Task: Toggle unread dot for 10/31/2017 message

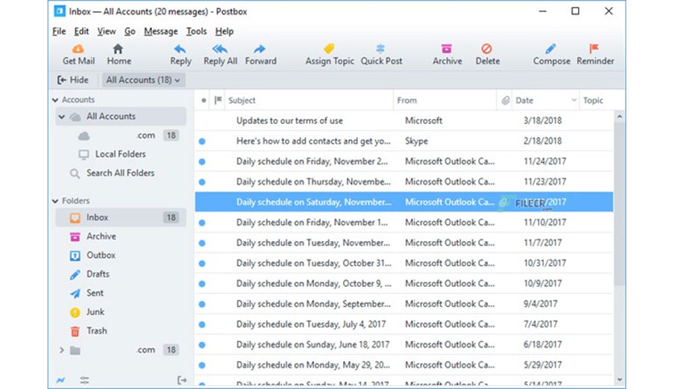Action: click(x=202, y=264)
